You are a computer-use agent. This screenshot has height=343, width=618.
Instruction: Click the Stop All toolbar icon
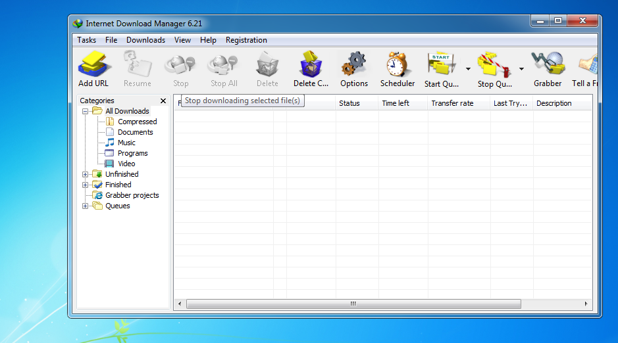(224, 65)
